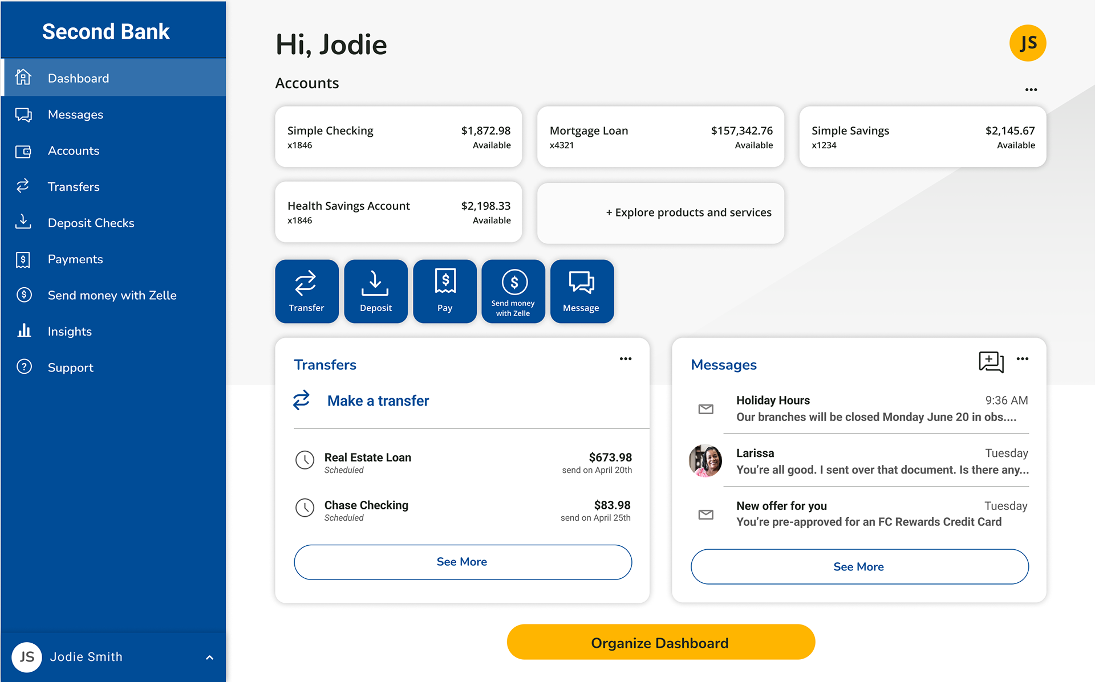
Task: Click See More under Transfers
Action: click(x=463, y=562)
